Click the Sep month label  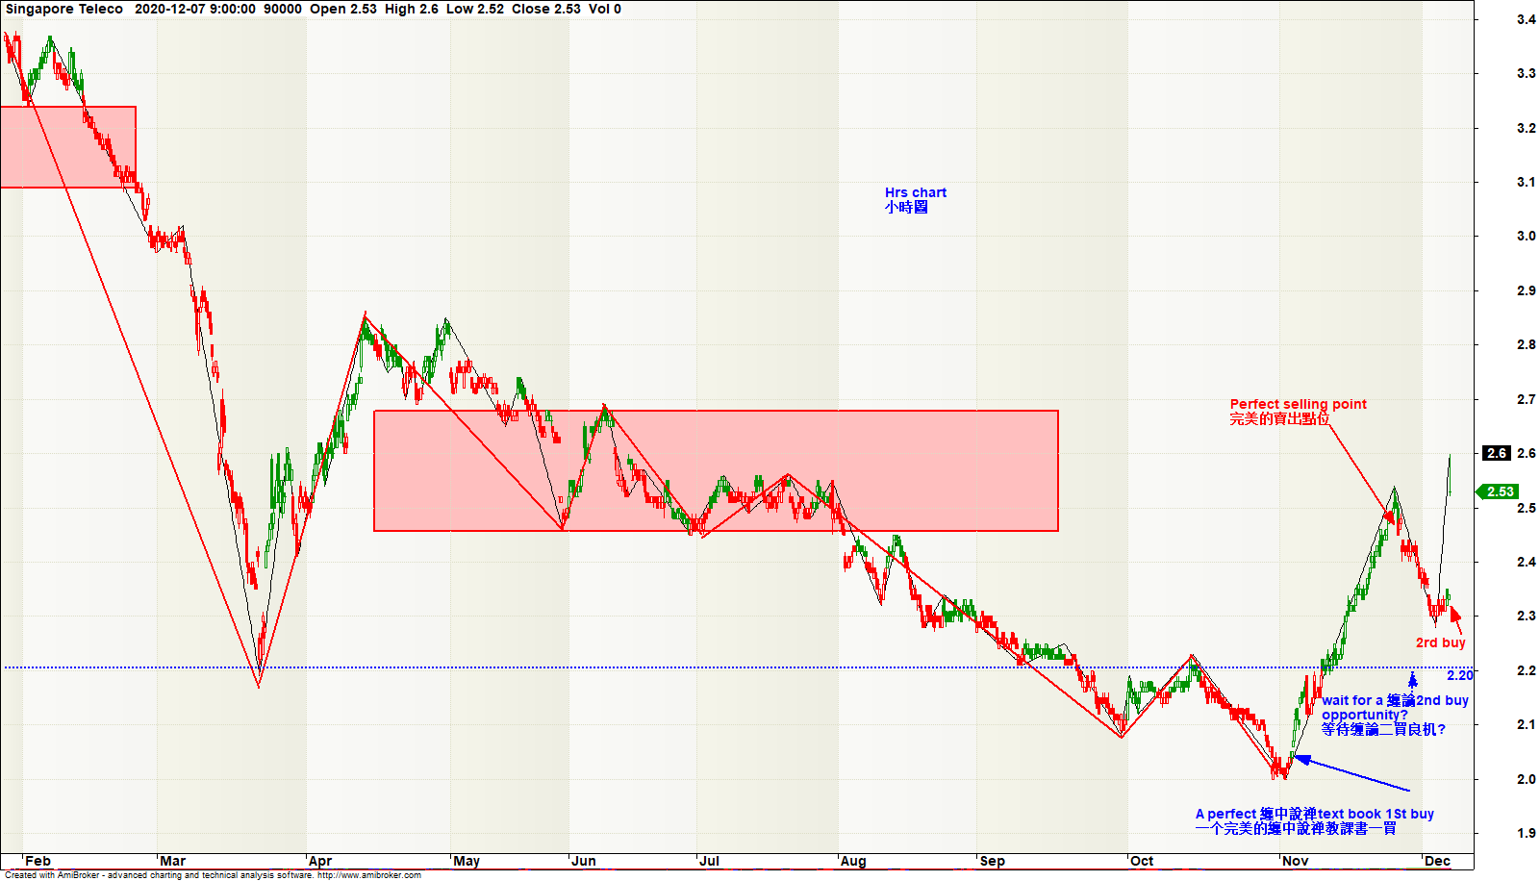click(x=993, y=861)
